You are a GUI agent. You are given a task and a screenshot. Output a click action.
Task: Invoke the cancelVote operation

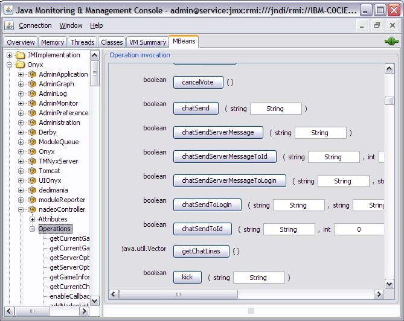[x=198, y=83]
